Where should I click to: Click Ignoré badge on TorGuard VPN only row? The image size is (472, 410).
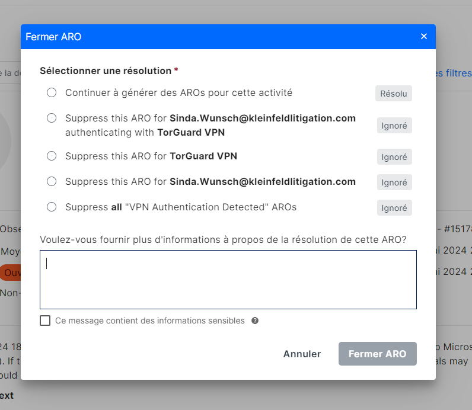pos(394,157)
